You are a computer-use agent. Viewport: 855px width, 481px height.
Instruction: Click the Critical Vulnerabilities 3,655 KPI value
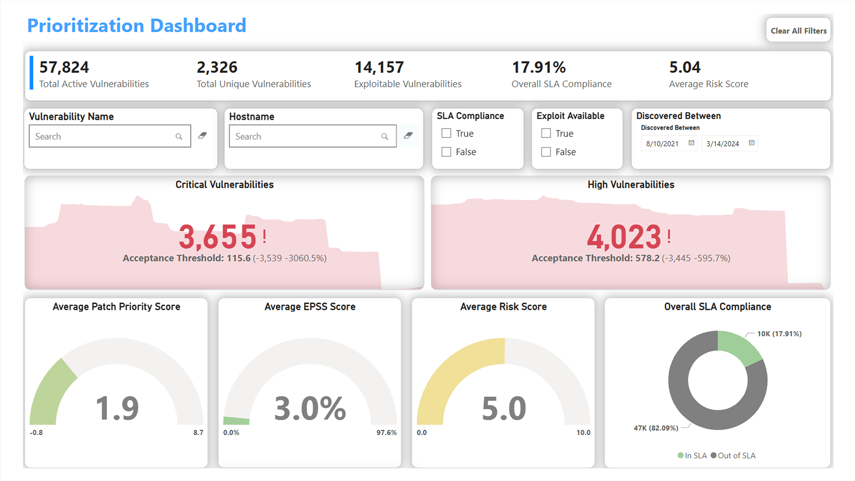[x=217, y=236]
